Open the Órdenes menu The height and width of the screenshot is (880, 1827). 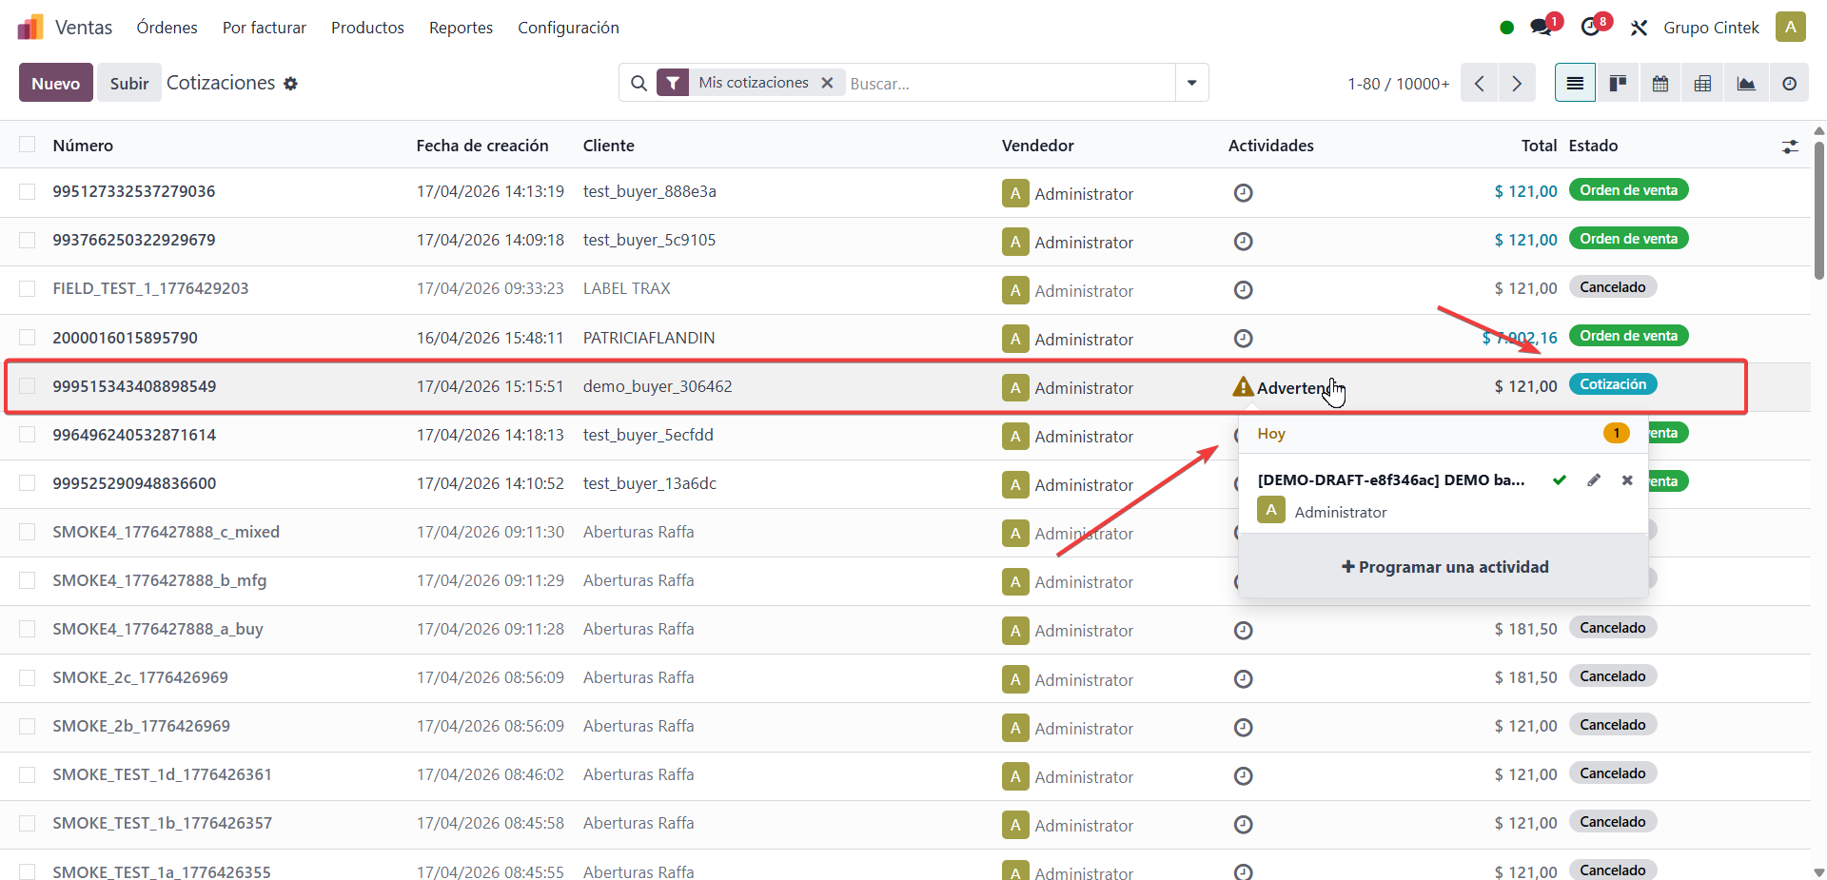pos(167,28)
